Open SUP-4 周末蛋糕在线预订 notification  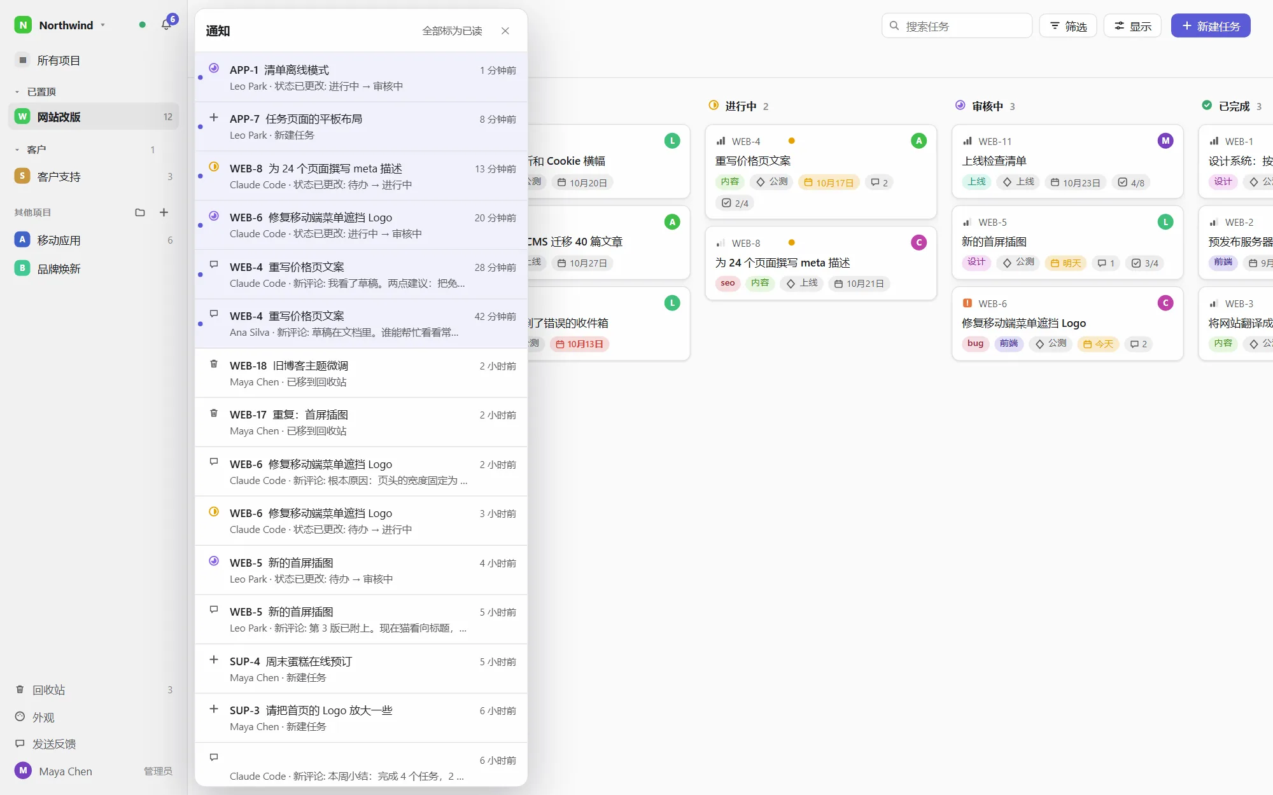361,669
